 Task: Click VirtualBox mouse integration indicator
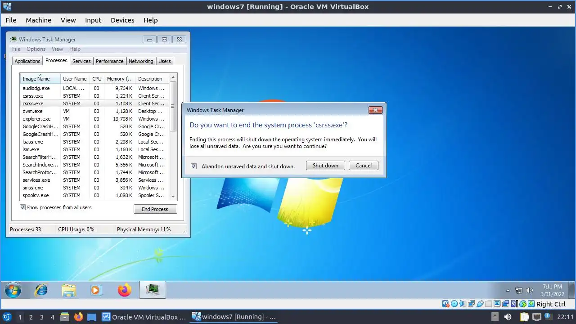[523, 304]
